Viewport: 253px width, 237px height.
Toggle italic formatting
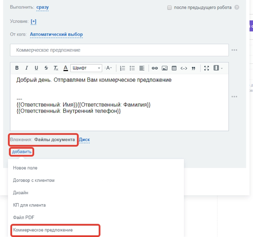tap(26, 68)
